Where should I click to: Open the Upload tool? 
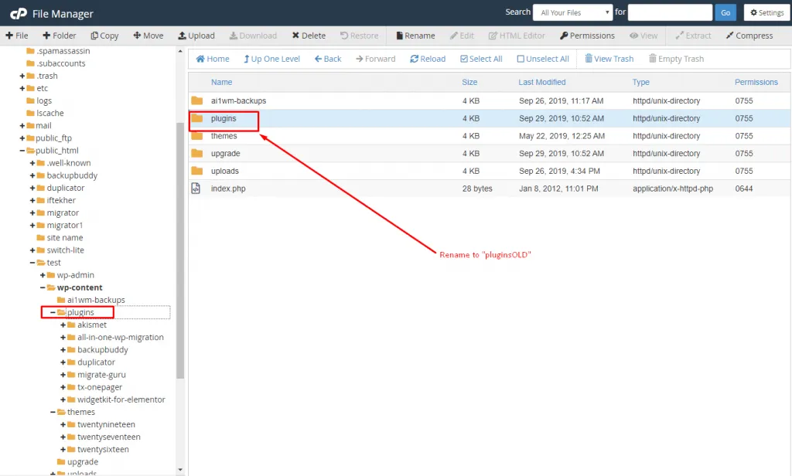pos(196,36)
